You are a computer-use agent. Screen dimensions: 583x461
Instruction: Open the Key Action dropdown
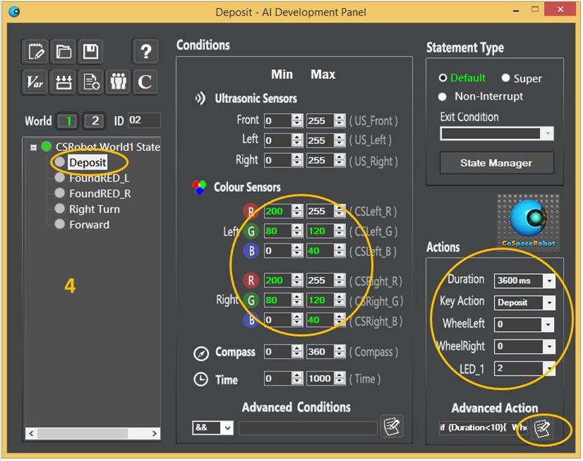coord(548,303)
